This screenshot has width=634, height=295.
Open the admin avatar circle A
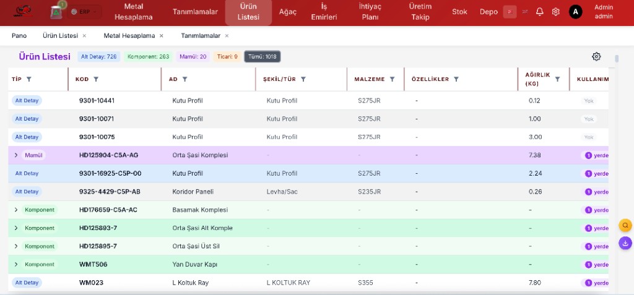[x=575, y=12]
